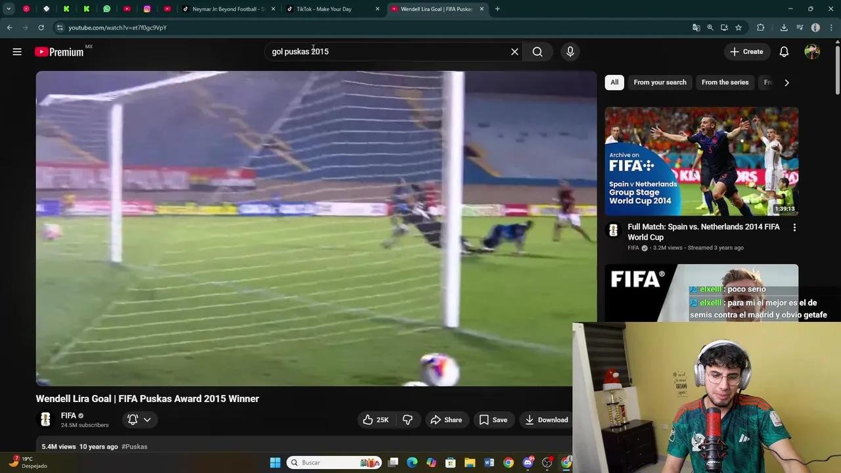The width and height of the screenshot is (841, 473).
Task: Open Spain v Netherlands 2014 video thumbnail
Action: 702,162
